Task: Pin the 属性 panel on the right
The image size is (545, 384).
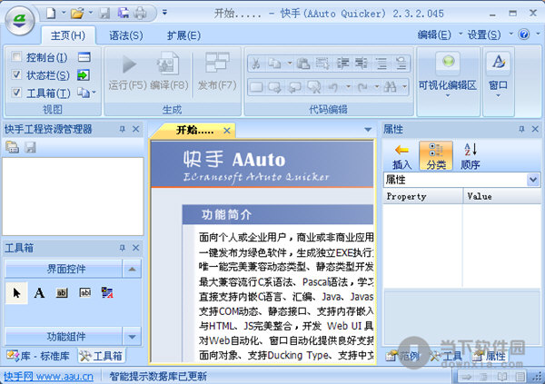Action: pos(521,129)
